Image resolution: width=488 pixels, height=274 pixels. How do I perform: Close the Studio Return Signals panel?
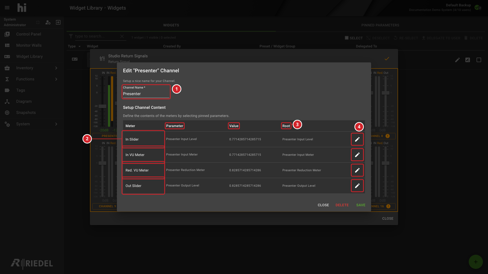click(x=388, y=218)
